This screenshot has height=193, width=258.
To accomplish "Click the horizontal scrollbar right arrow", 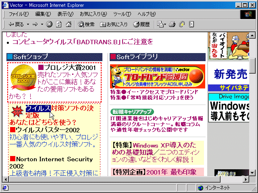I will coord(246,179).
